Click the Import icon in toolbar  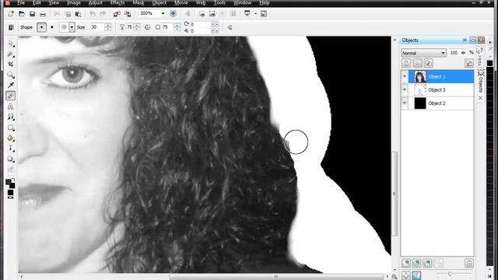point(117,14)
